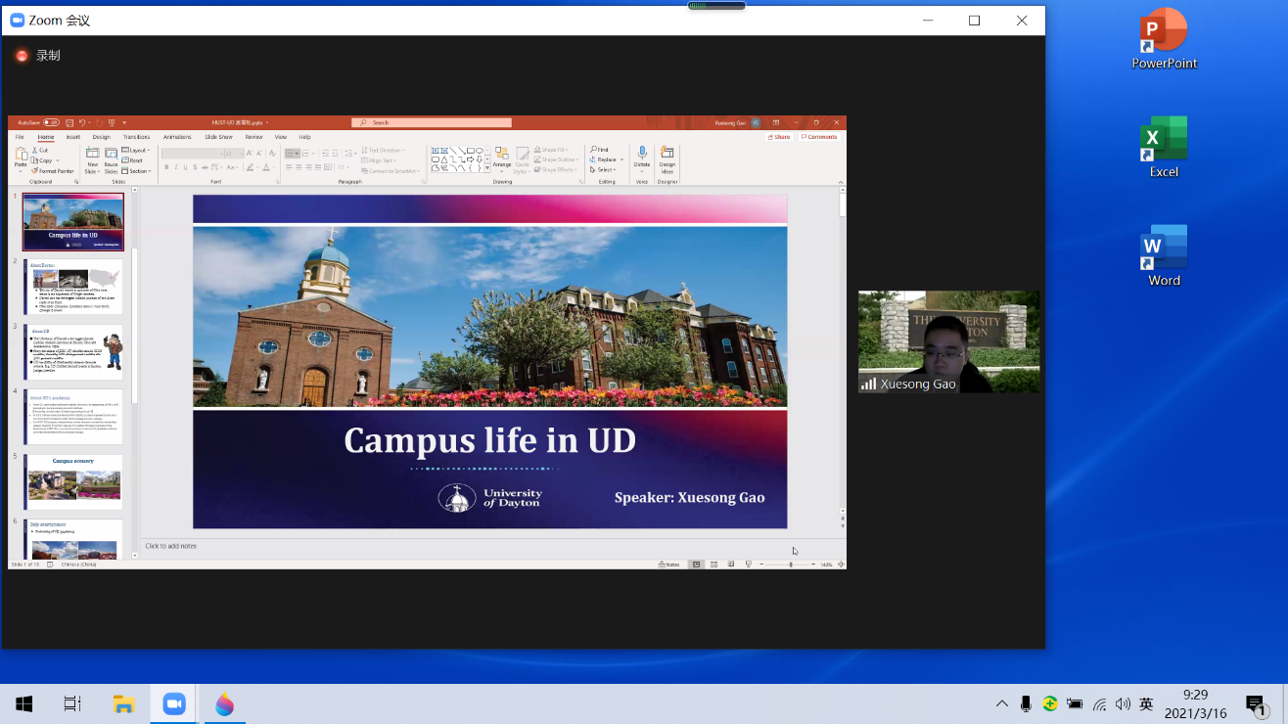Image resolution: width=1288 pixels, height=724 pixels.
Task: Click the Design Ideas icon
Action: (667, 153)
